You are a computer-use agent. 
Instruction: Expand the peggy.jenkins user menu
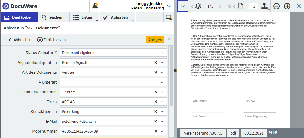pyautogui.click(x=168, y=6)
